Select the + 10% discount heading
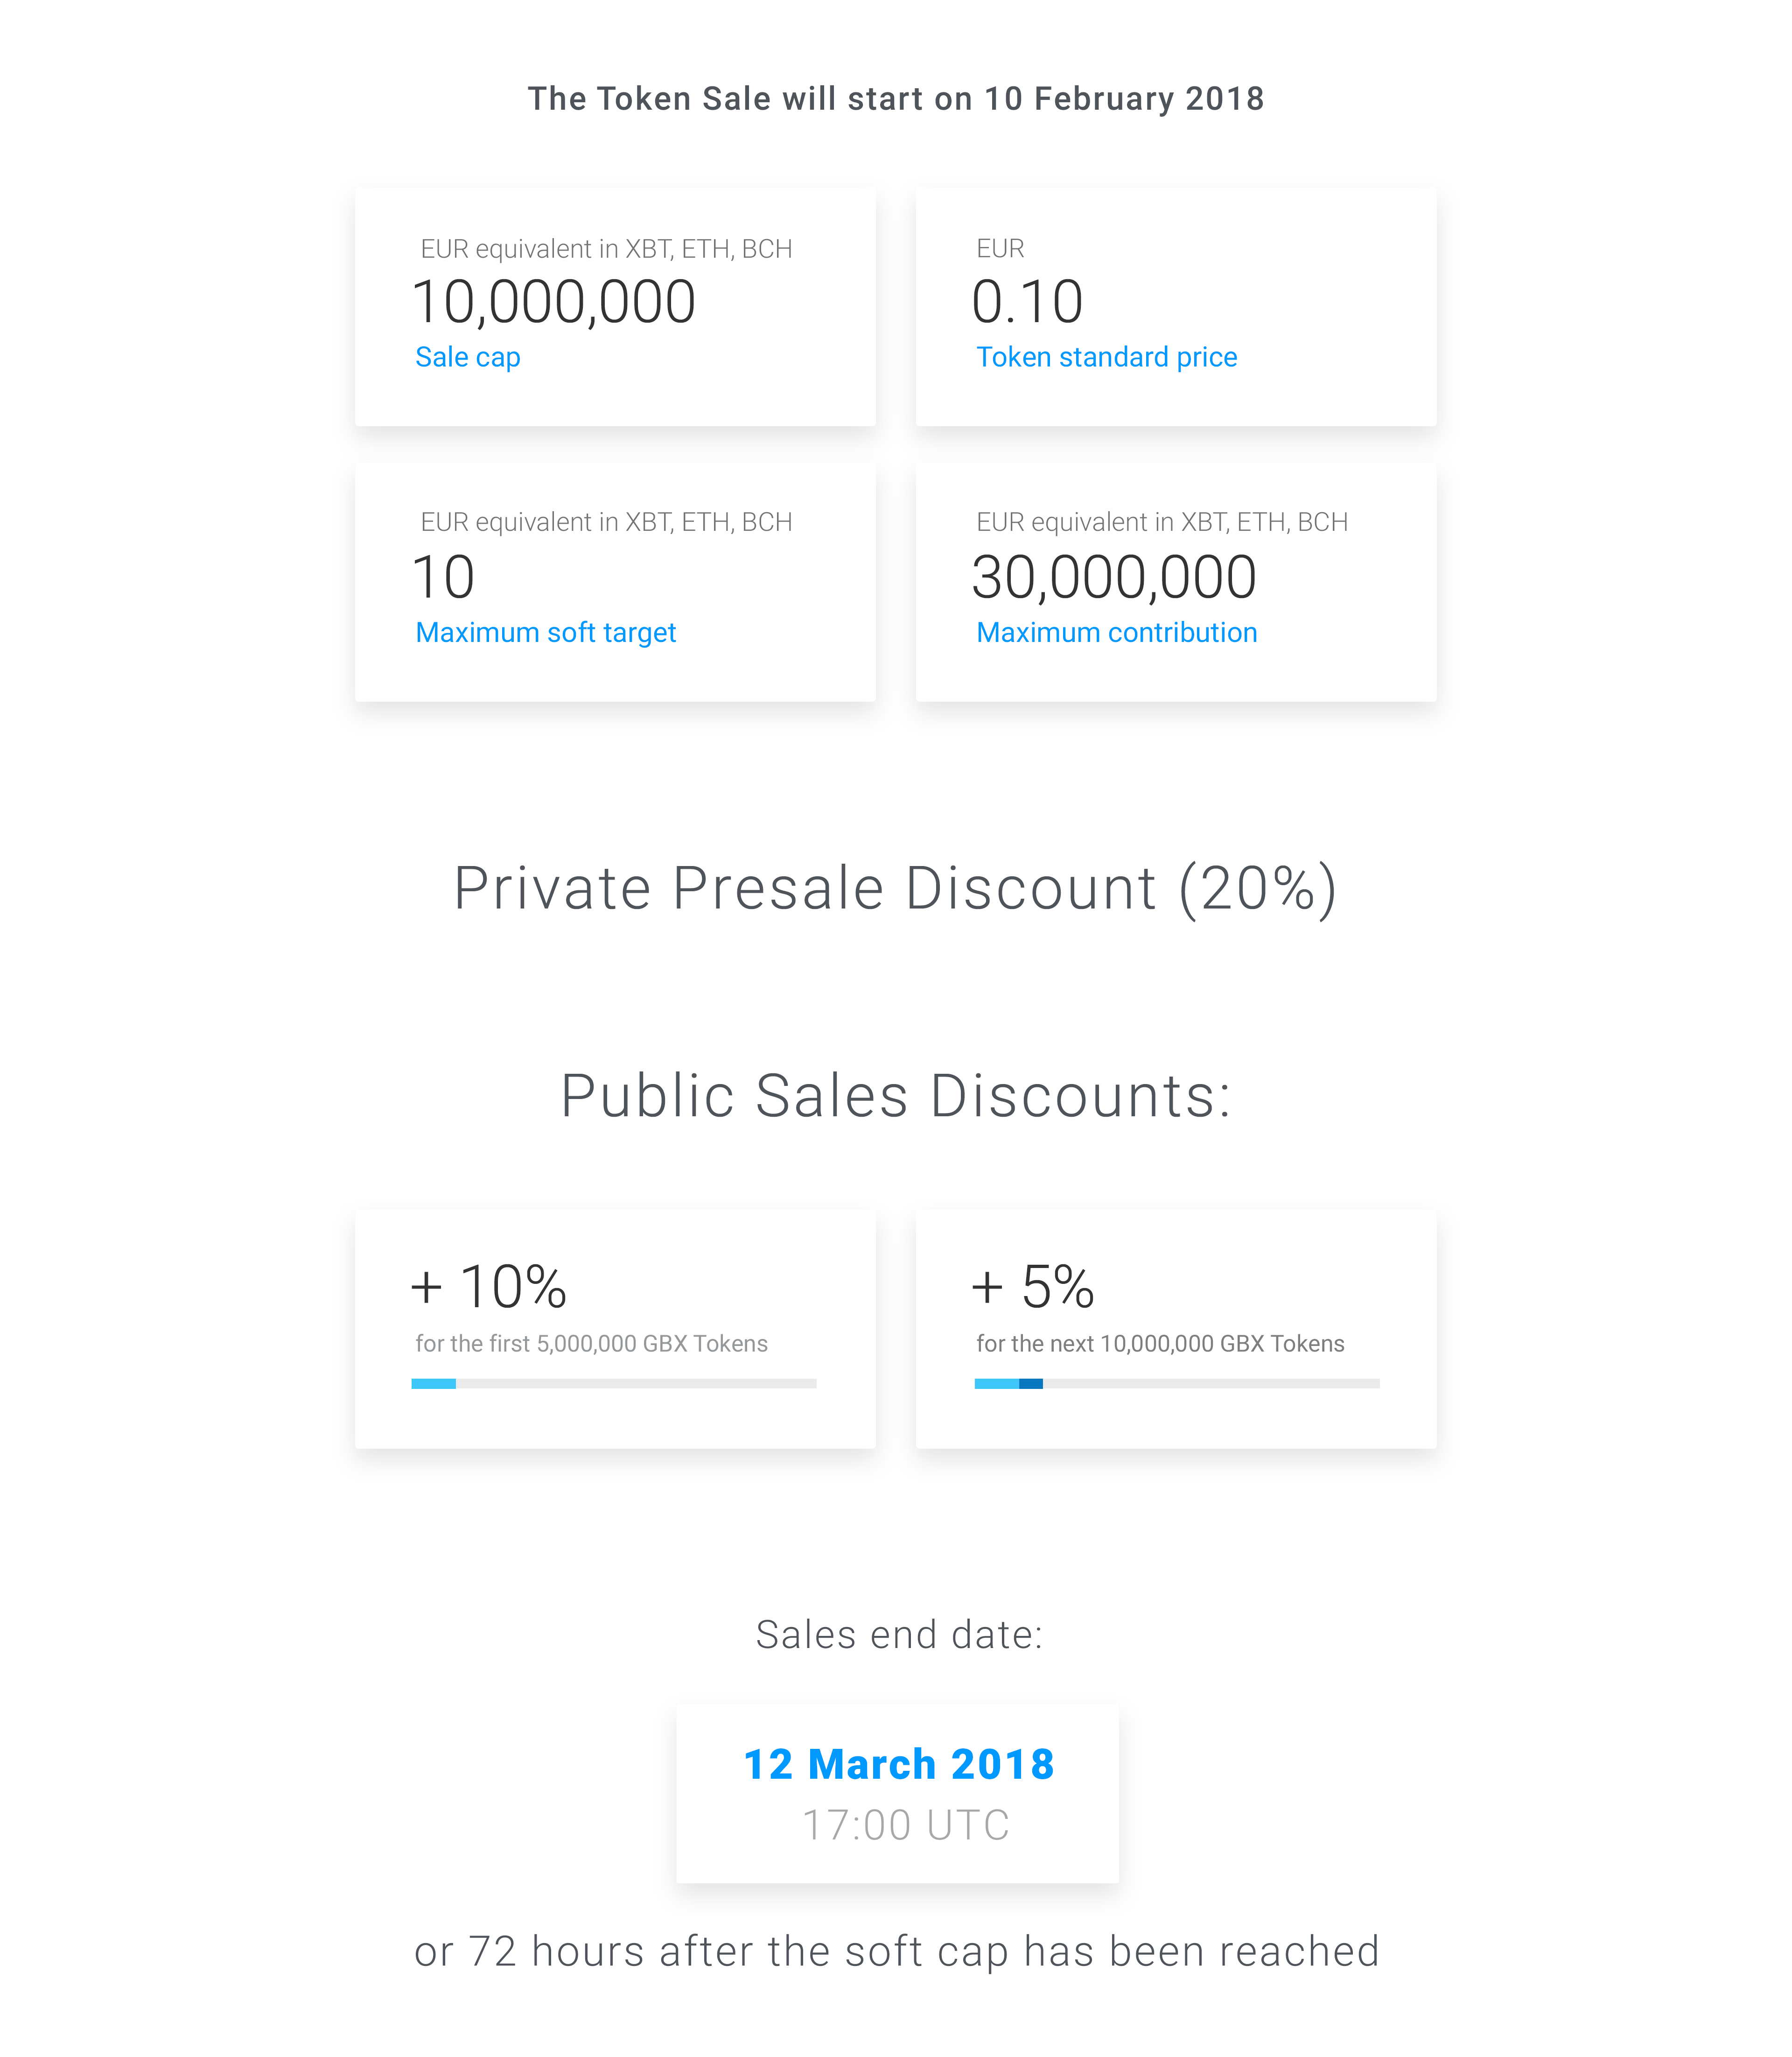This screenshot has height=2057, width=1792. coord(488,1287)
